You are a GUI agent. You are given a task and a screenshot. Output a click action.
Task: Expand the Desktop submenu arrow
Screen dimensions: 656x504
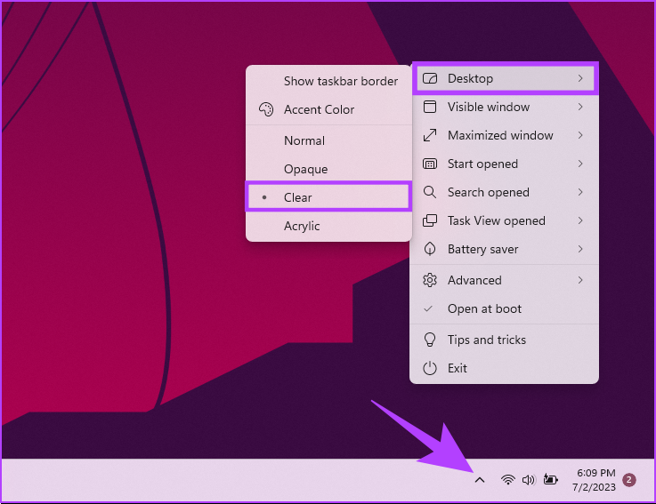click(580, 78)
